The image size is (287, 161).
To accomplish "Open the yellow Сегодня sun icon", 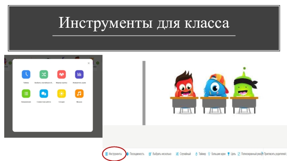I will pyautogui.click(x=61, y=94).
